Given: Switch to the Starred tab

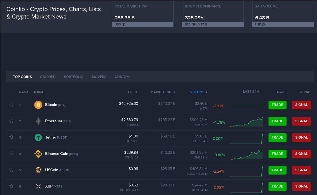Looking at the screenshot, I should pyautogui.click(x=48, y=77).
